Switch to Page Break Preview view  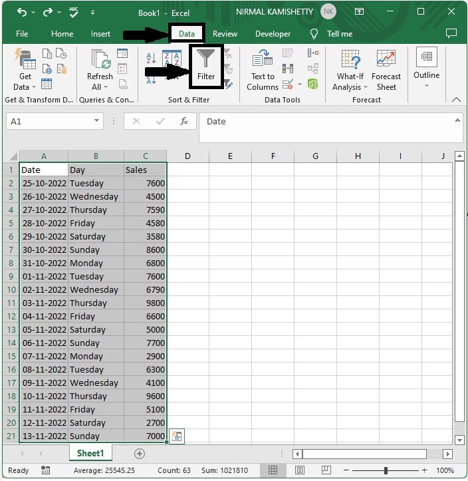click(326, 470)
